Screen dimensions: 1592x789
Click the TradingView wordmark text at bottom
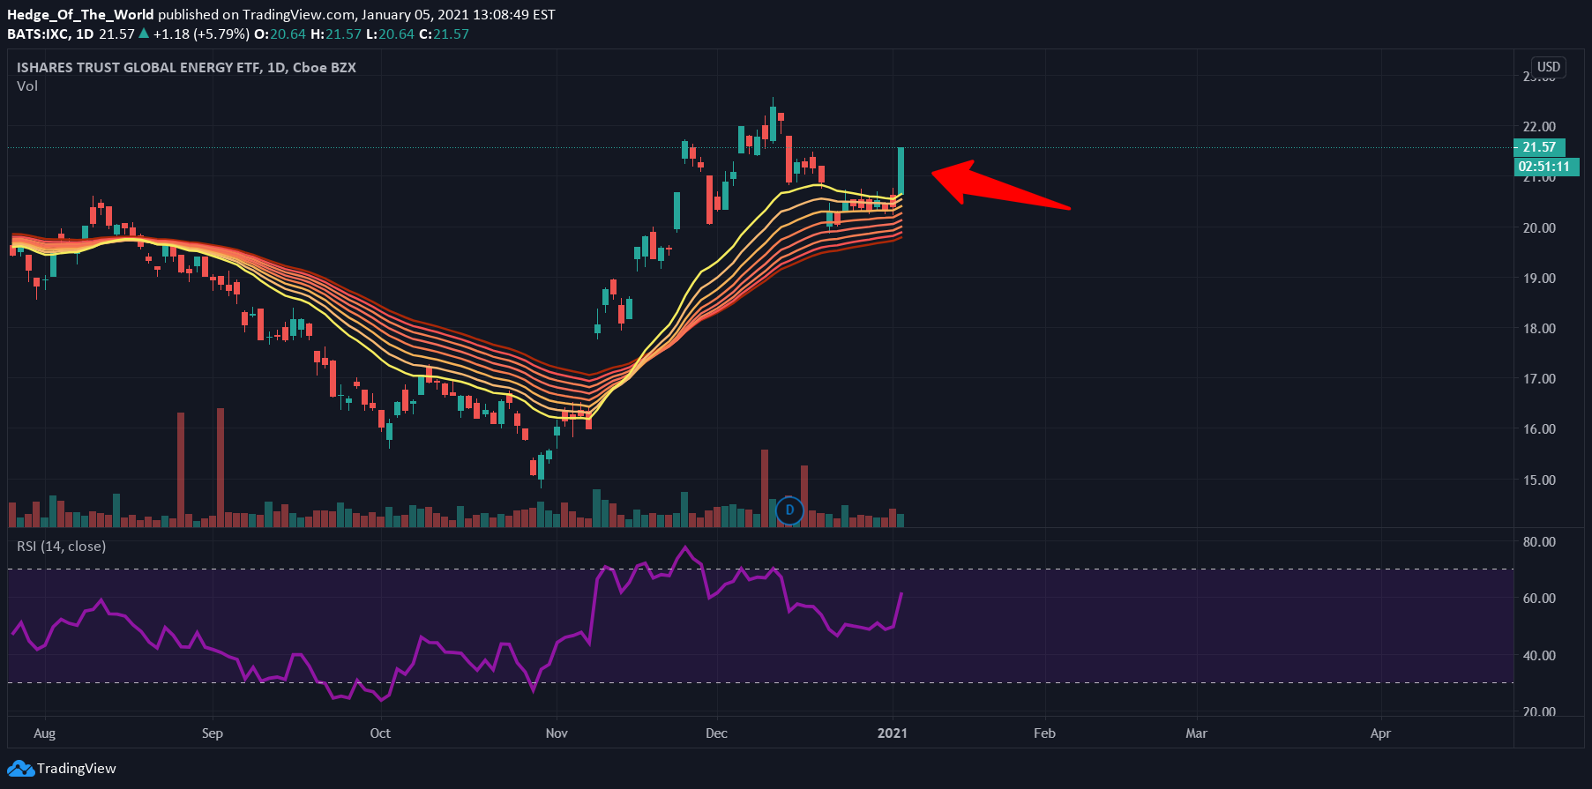click(x=77, y=769)
